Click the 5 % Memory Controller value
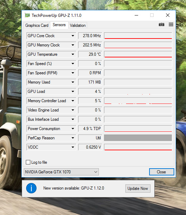This screenshot has height=215, width=186. pos(90,101)
